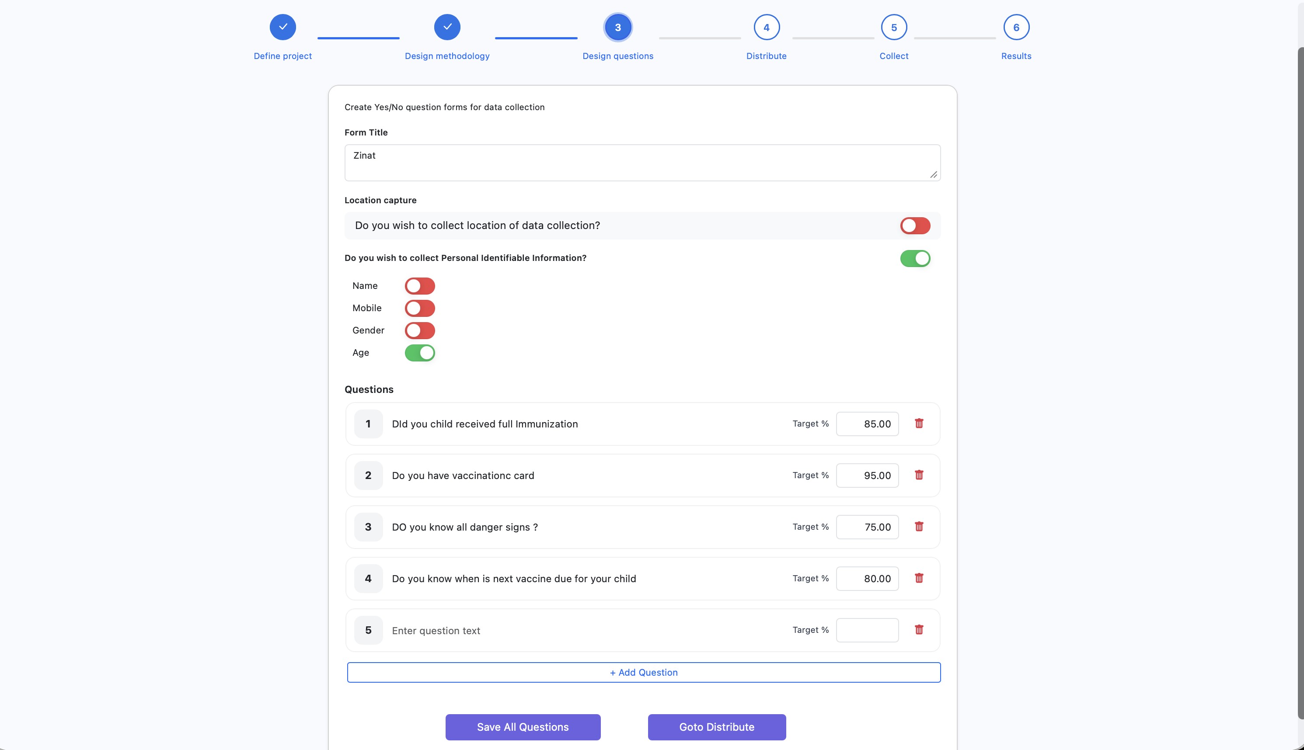Click the Goto Distribute button
The image size is (1304, 750).
716,727
